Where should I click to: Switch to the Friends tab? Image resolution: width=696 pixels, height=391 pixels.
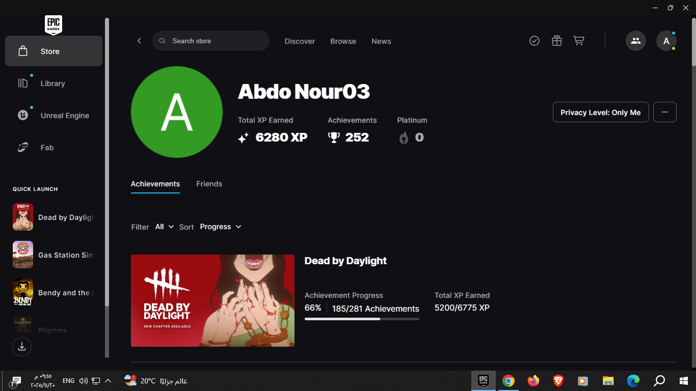click(x=209, y=184)
